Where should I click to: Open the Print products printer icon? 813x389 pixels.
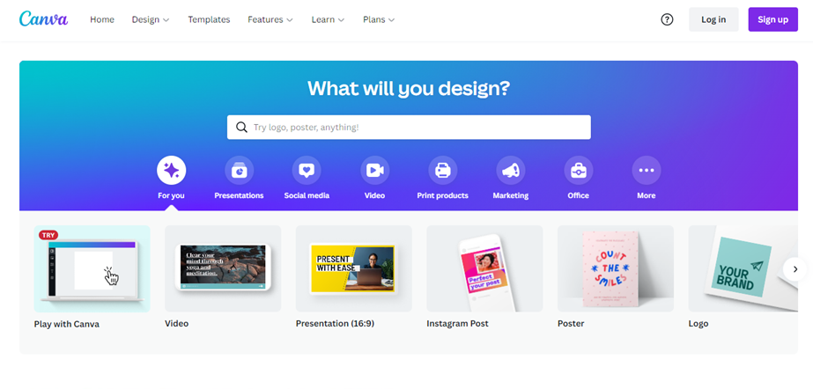pos(443,171)
